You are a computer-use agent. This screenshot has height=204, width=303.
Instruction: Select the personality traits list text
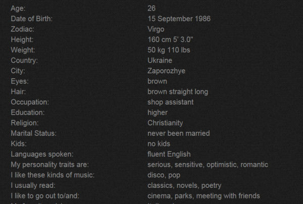click(208, 165)
